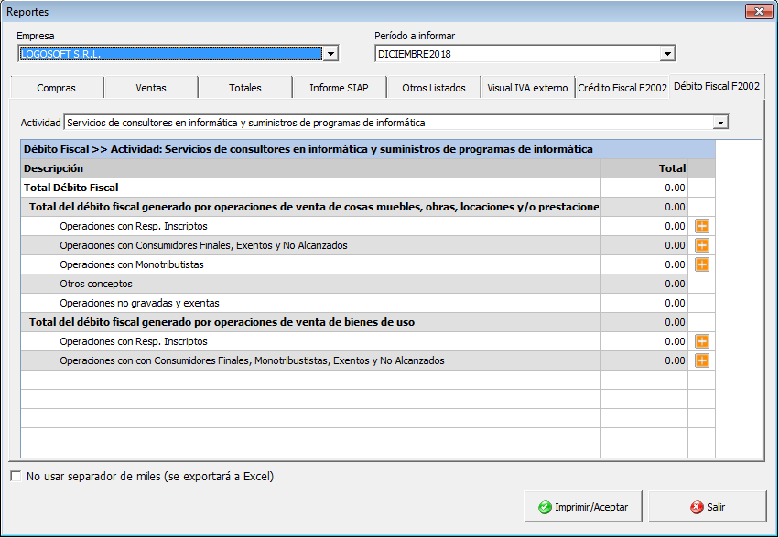Switch to the Compras tab
The image size is (779, 538).
click(57, 88)
